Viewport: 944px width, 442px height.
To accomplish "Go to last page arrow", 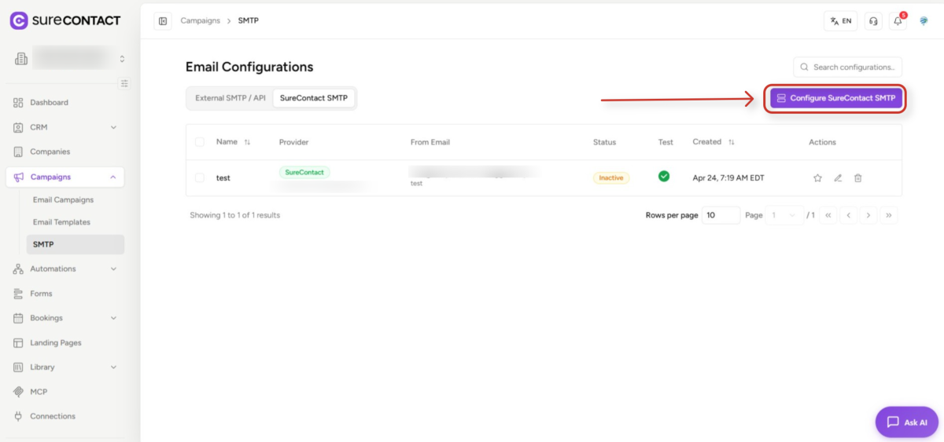I will 889,215.
